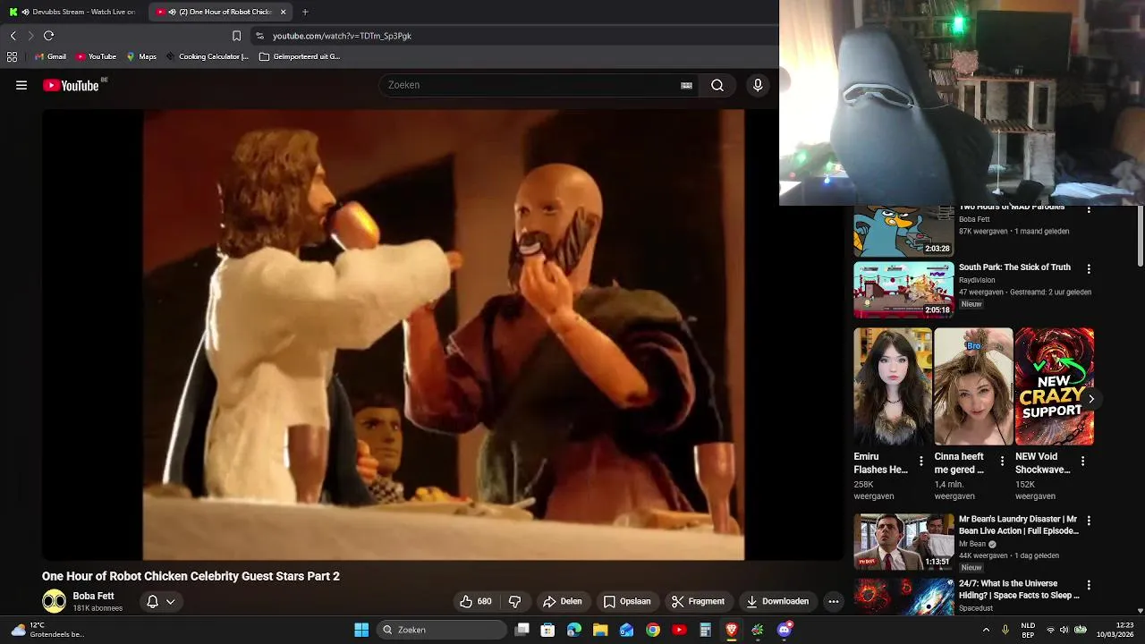Open options menu for Cinna short
The width and height of the screenshot is (1145, 644).
1002,462
